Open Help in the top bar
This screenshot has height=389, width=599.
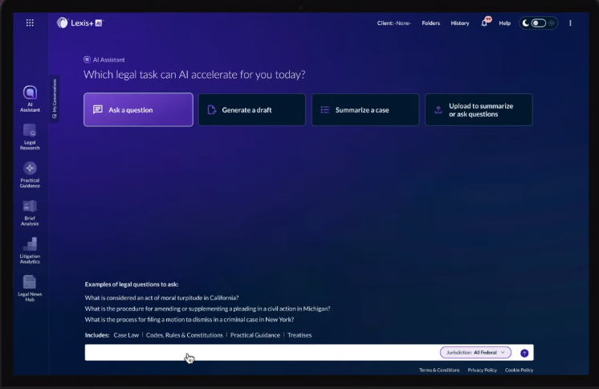pos(504,23)
